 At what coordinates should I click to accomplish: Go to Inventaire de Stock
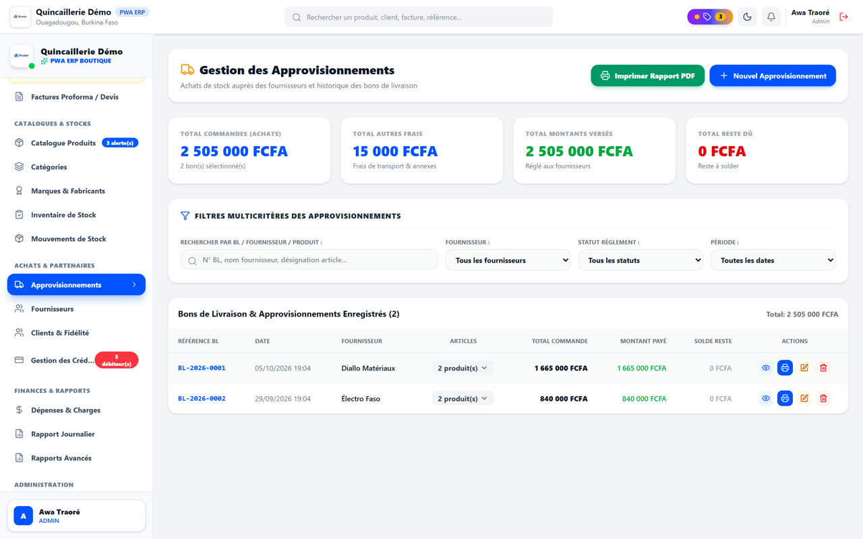76,215
